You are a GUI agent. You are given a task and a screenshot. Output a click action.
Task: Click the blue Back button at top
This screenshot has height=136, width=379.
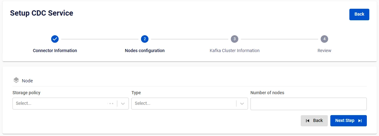pyautogui.click(x=359, y=14)
